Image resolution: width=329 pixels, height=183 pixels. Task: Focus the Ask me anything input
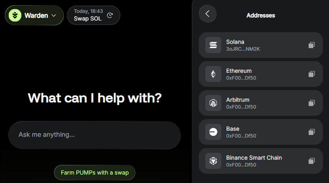coord(94,135)
